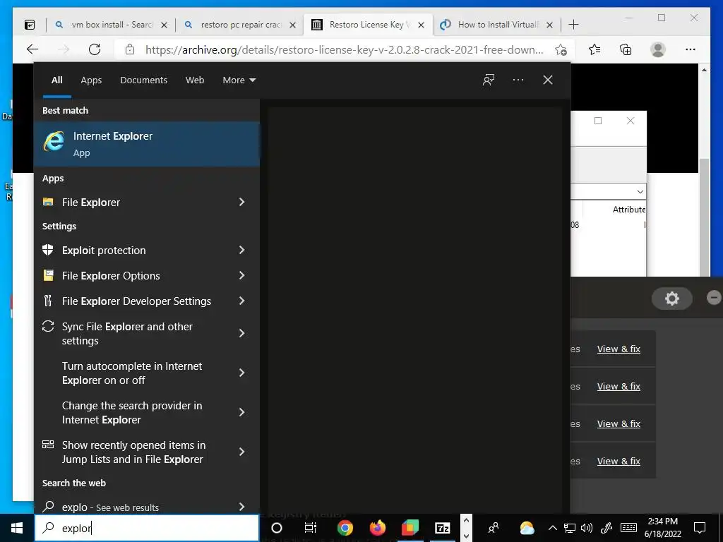Click the Edge address bar URL
The width and height of the screenshot is (723, 542).
coord(344,49)
